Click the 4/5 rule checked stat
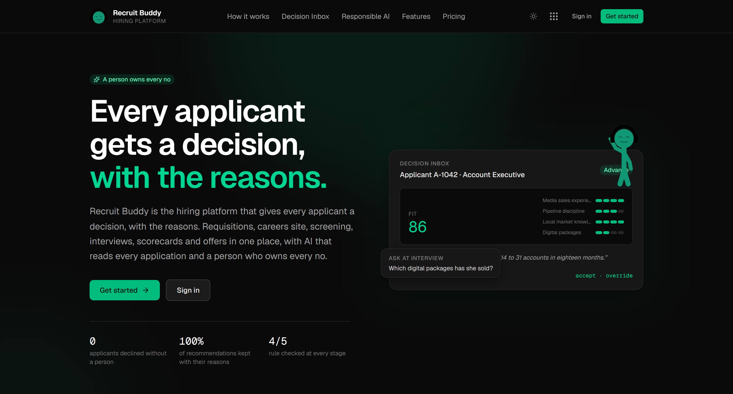This screenshot has width=733, height=394. point(307,346)
